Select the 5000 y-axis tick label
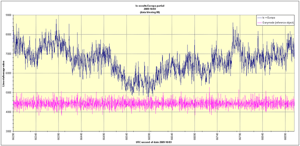Viewport: 300px width, 146px height. (x=9, y=92)
